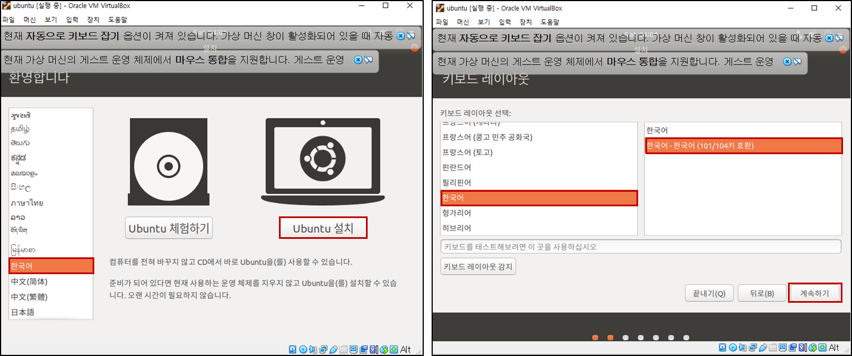The image size is (852, 356).
Task: Click network status icon in keyboard layout window
Action: coord(752,349)
